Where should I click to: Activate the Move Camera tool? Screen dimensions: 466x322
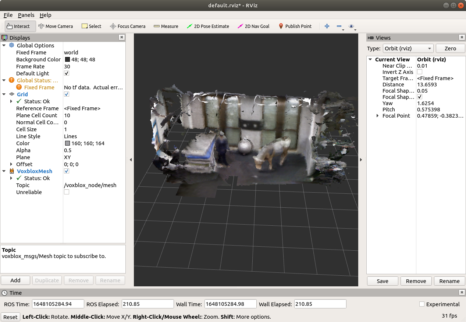56,26
